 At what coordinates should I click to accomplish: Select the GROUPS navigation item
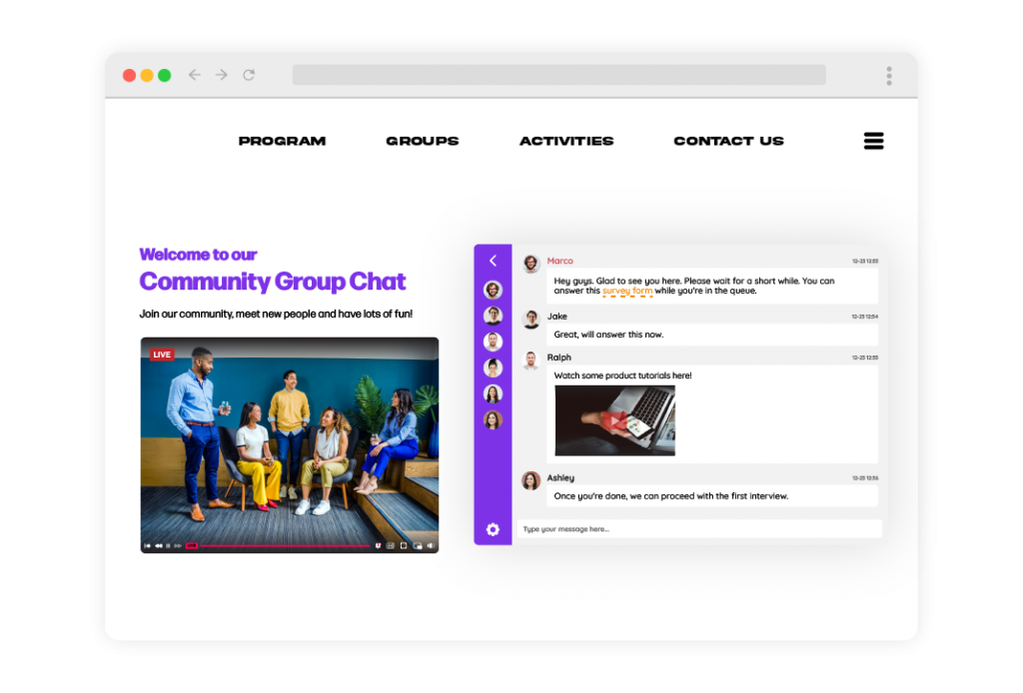tap(422, 141)
